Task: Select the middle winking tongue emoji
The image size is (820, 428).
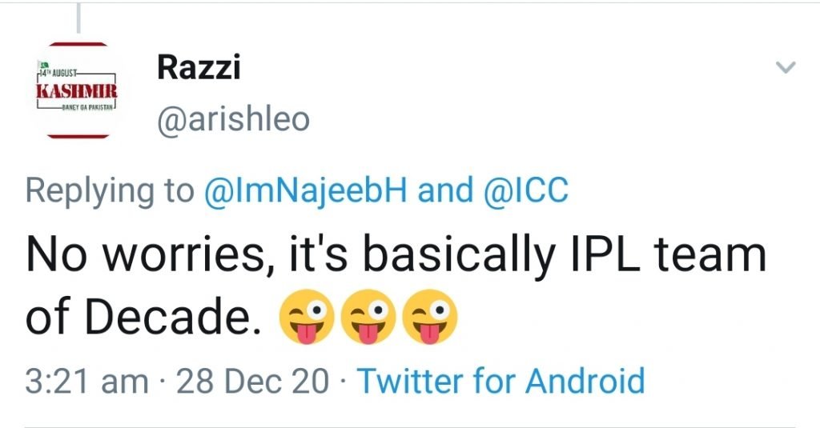Action: pyautogui.click(x=368, y=320)
